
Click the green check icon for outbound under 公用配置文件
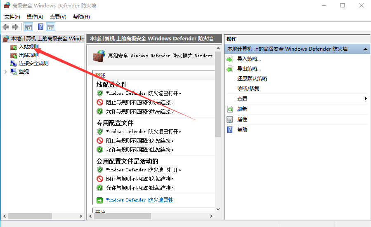(100, 188)
